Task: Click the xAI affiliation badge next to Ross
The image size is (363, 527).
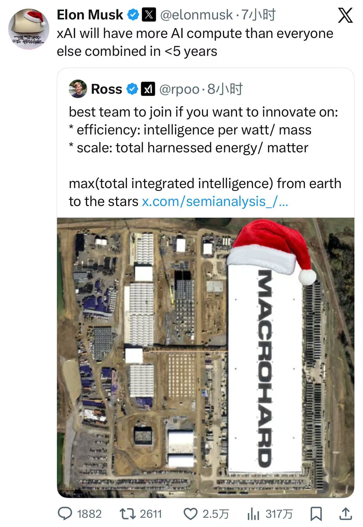Action: 148,89
